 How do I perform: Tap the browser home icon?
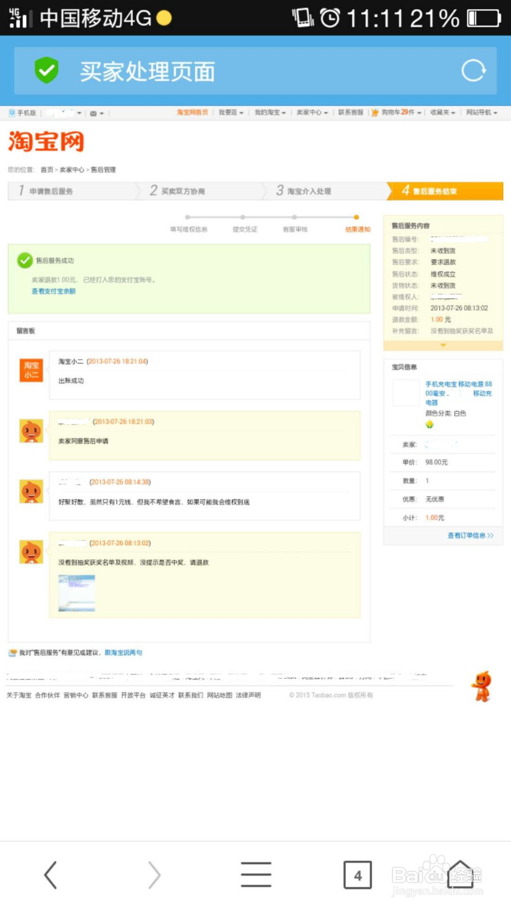pos(460,874)
